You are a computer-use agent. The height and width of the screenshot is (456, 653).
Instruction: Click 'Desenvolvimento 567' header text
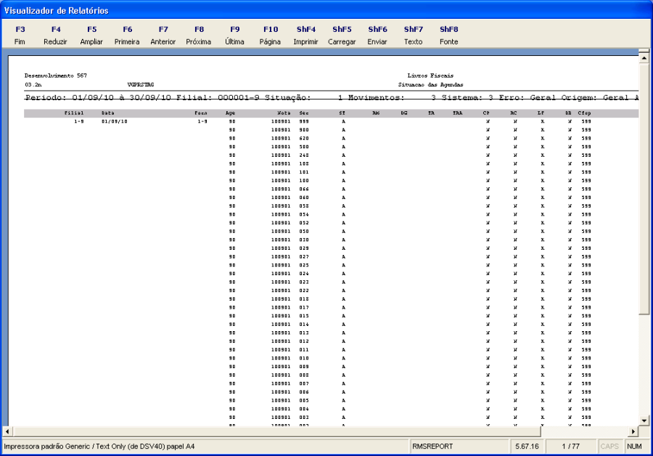(x=56, y=76)
